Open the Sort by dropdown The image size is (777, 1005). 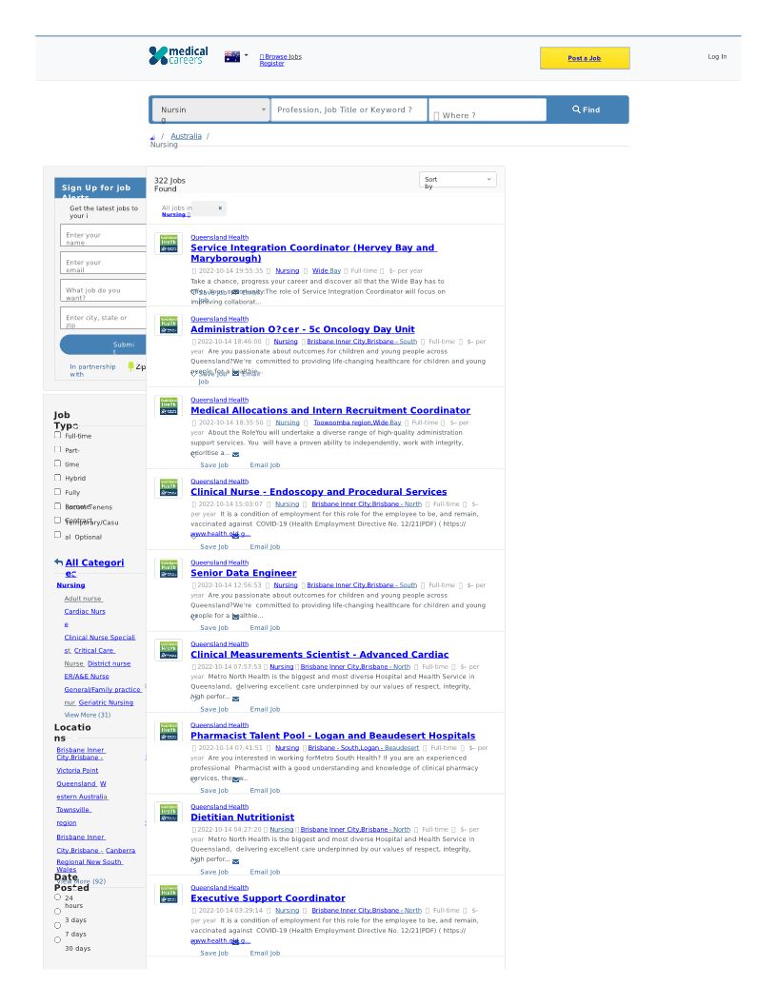[457, 180]
